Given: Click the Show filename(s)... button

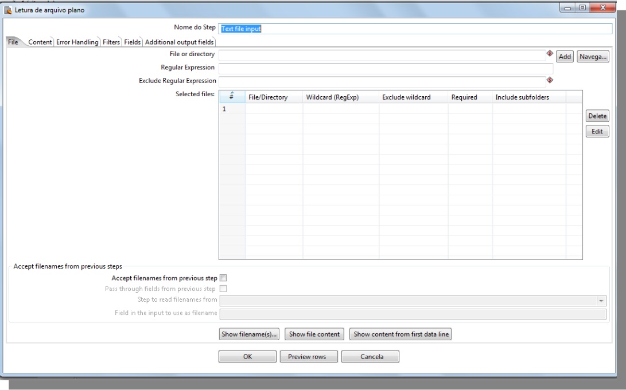Looking at the screenshot, I should tap(250, 334).
